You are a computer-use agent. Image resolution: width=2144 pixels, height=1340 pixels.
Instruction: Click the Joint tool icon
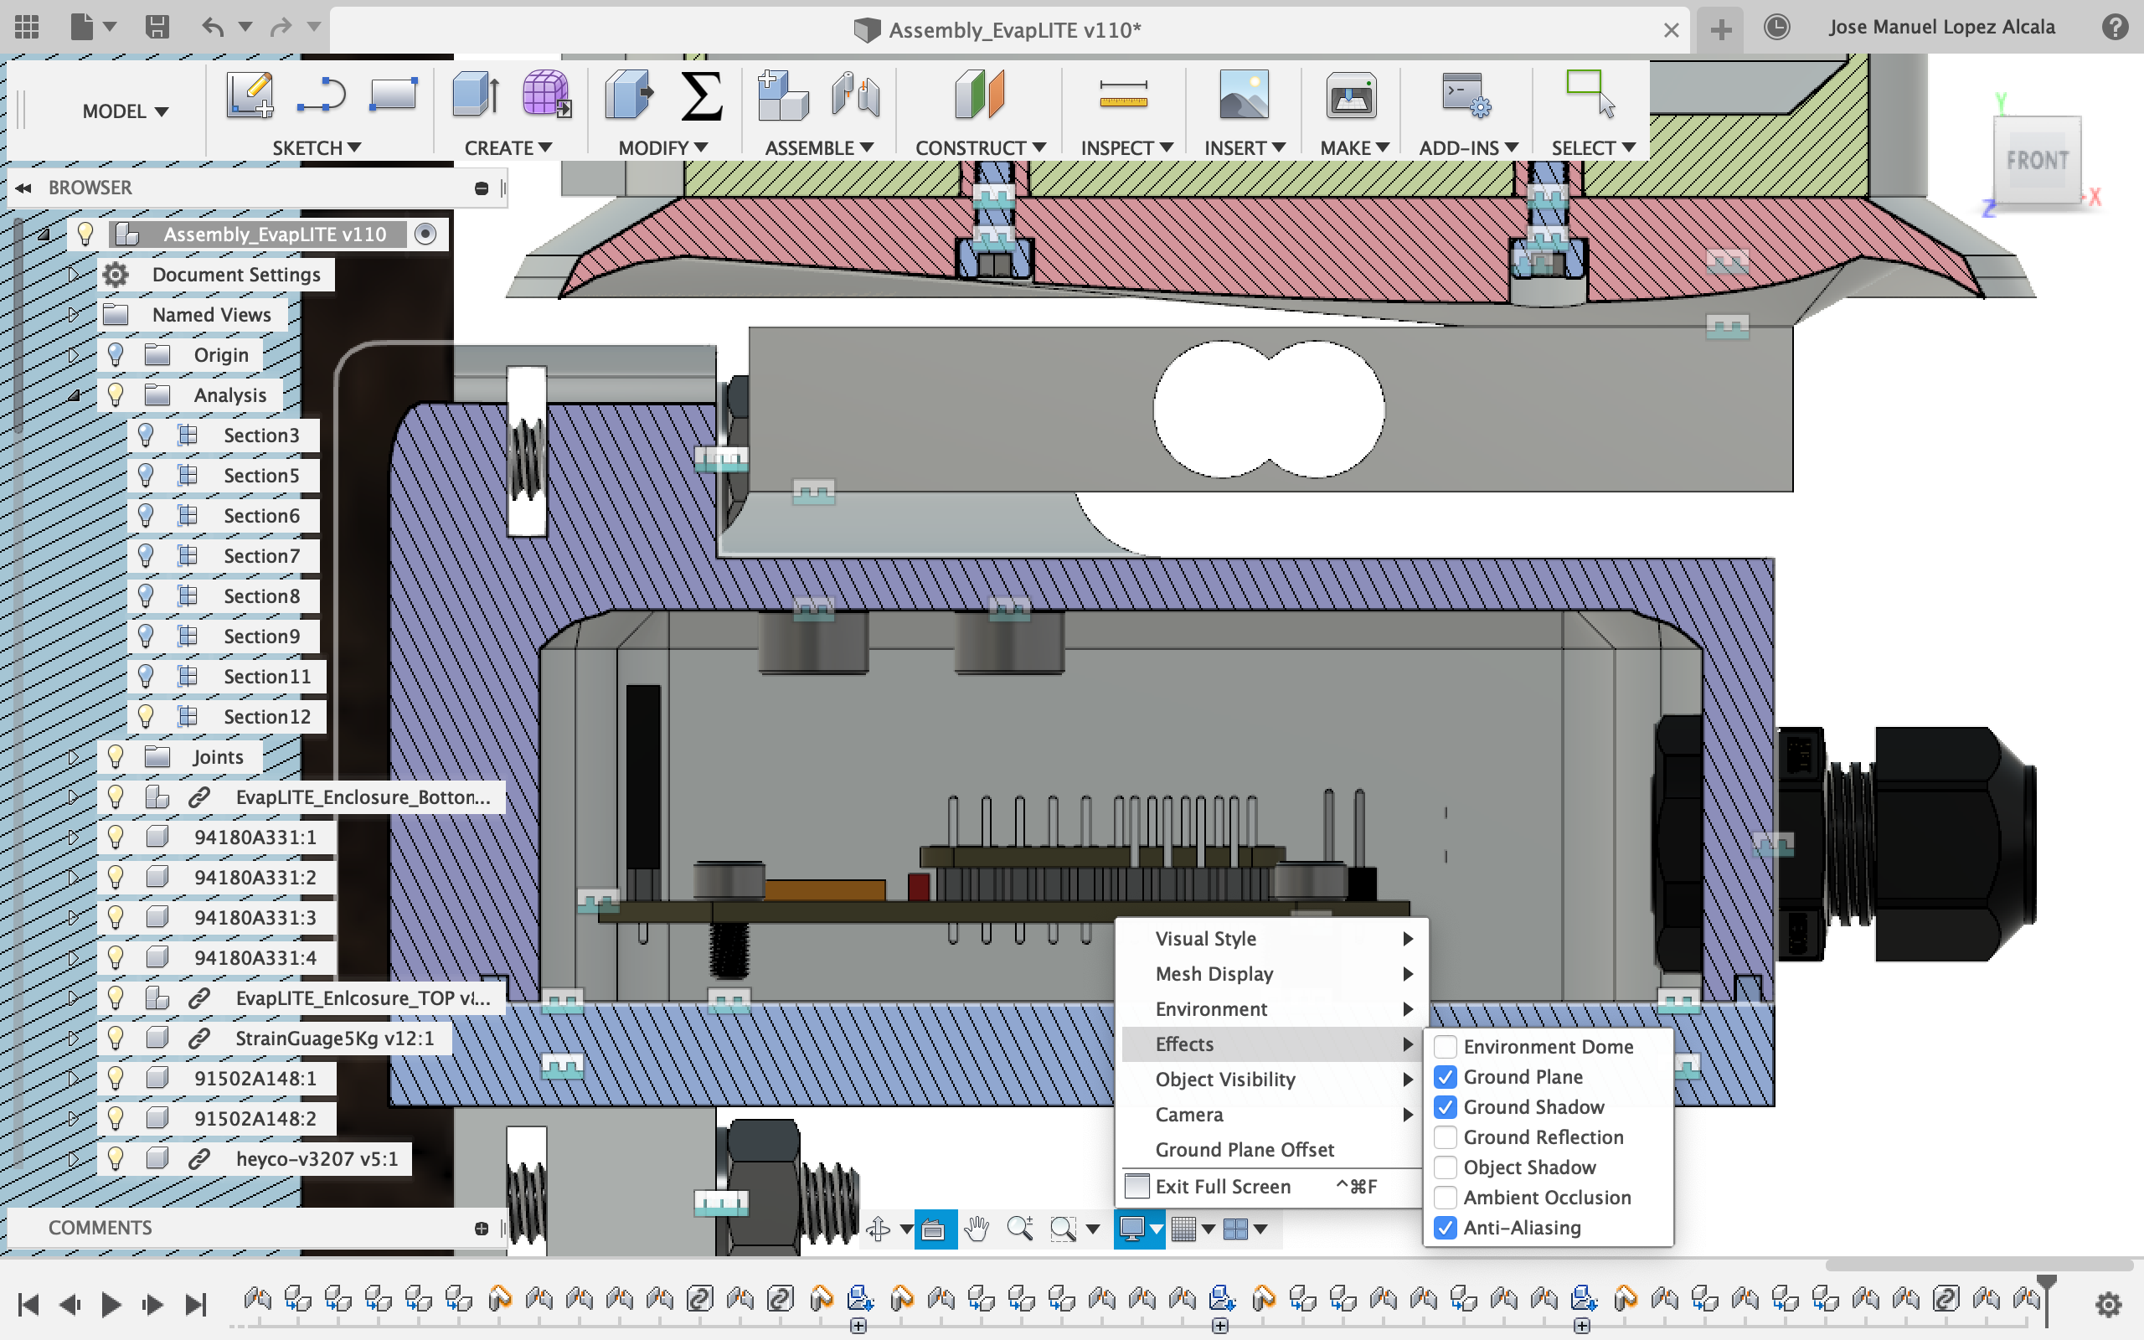(856, 95)
